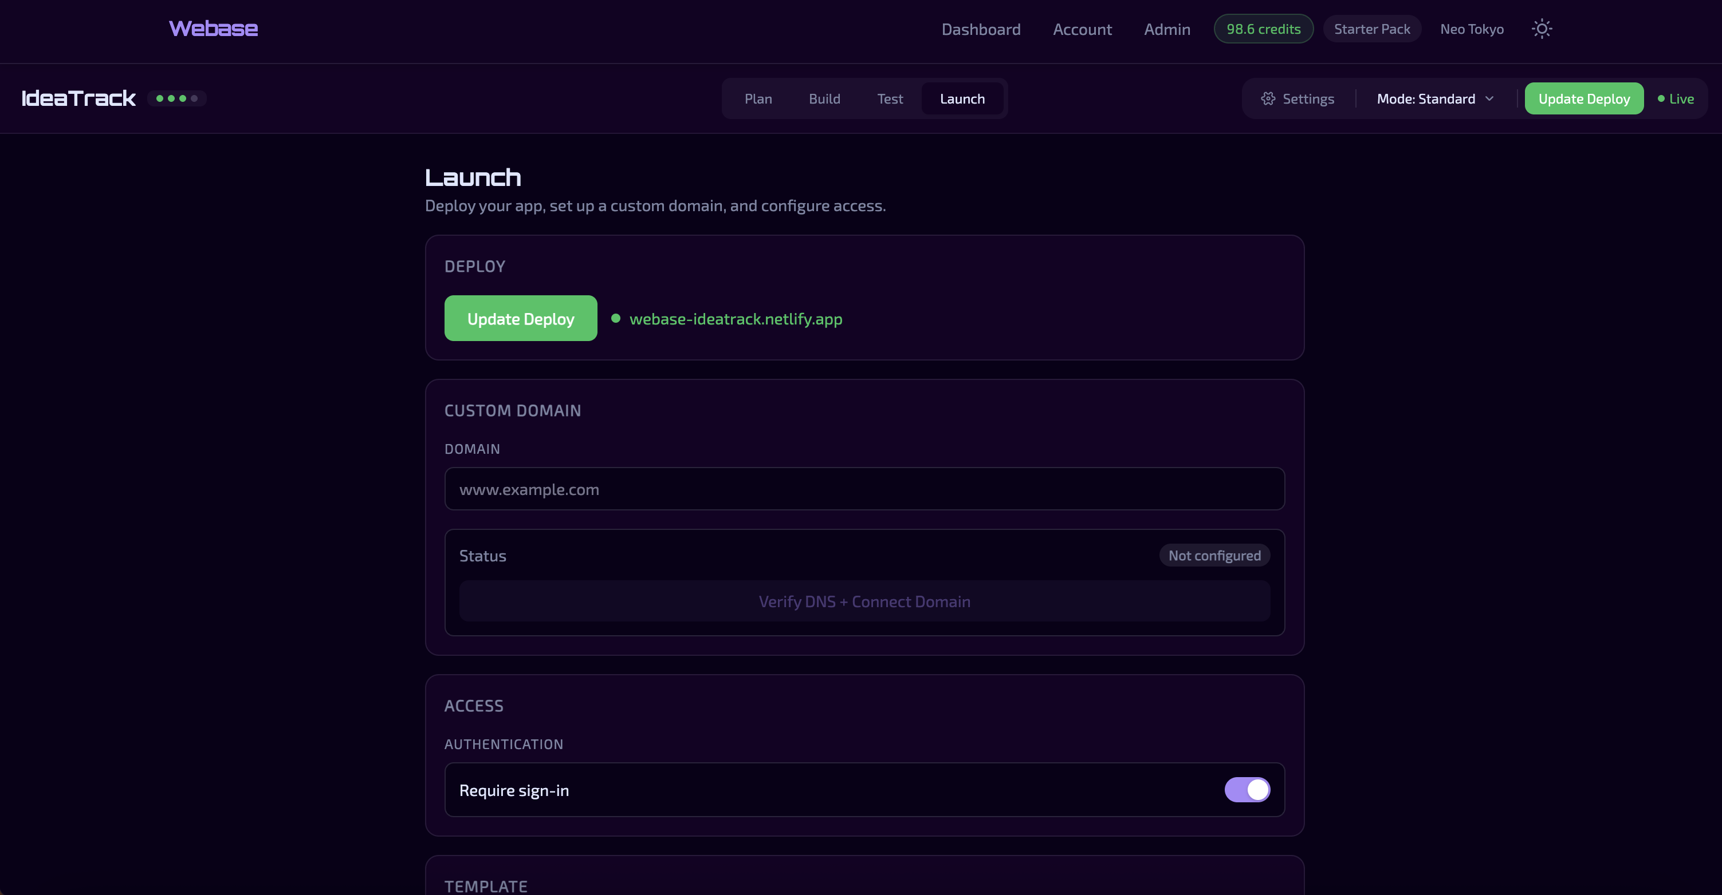The width and height of the screenshot is (1722, 895).
Task: Open Settings via the gear icon
Action: (1297, 98)
